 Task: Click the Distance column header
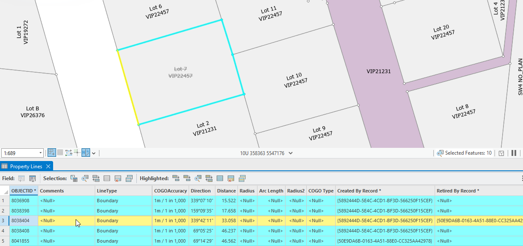[226, 191]
